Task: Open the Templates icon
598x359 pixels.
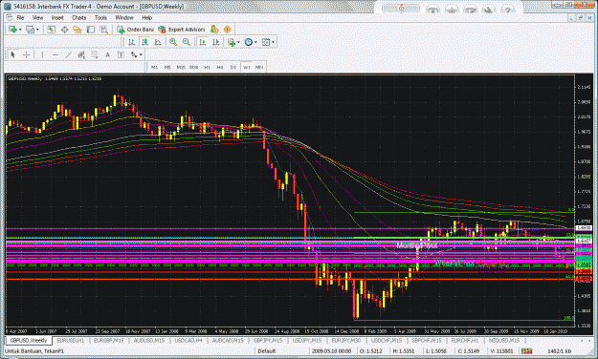Action: click(266, 42)
